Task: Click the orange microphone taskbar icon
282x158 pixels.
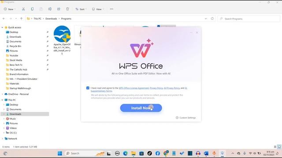Action: (214, 153)
